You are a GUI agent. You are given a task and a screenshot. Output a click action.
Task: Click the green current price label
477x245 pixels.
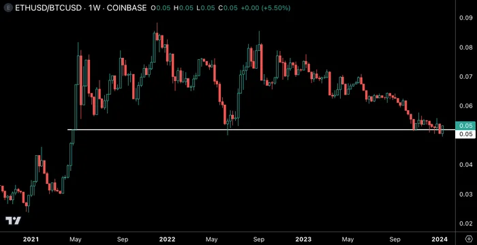coord(465,125)
